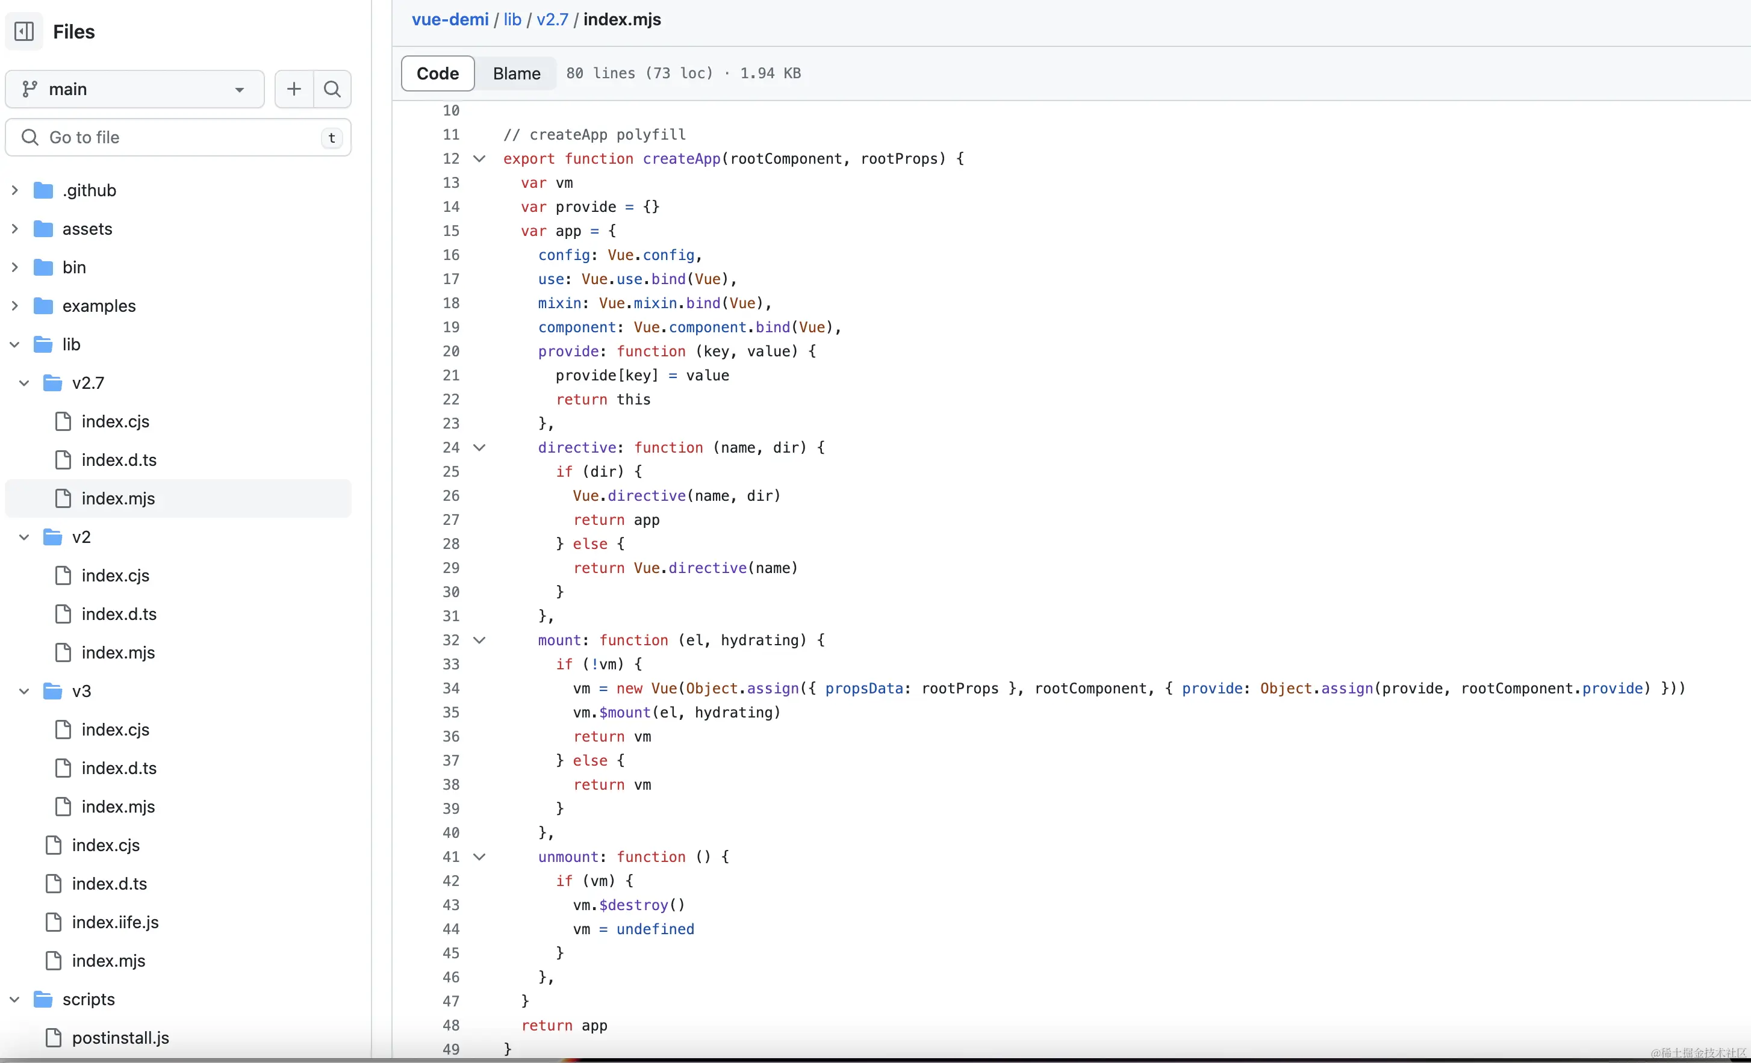Click the Go to file search field

(x=178, y=137)
